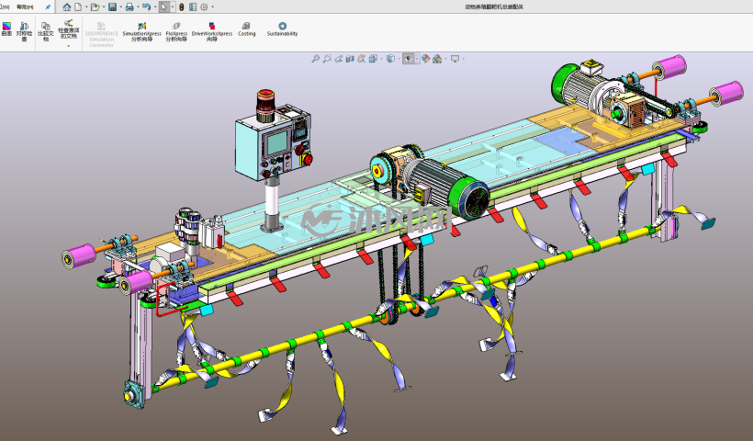This screenshot has height=441, width=753.
Task: Open Options gear icon
Action: click(x=205, y=6)
